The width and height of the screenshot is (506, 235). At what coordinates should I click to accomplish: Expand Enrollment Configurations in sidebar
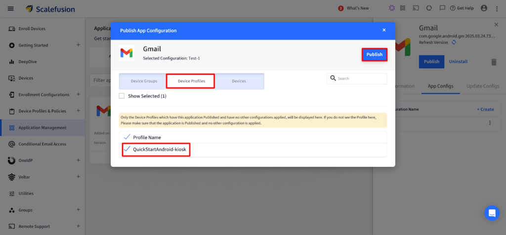[x=78, y=94]
